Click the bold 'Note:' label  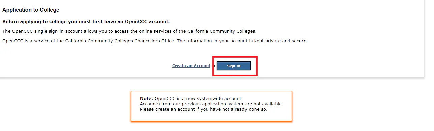(147, 99)
